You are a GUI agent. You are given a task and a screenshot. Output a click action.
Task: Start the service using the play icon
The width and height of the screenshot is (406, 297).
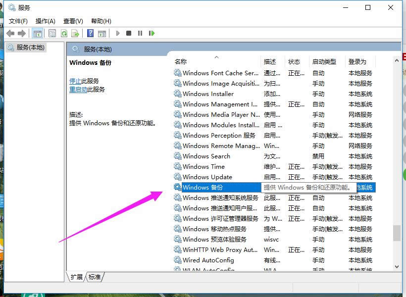pyautogui.click(x=117, y=33)
